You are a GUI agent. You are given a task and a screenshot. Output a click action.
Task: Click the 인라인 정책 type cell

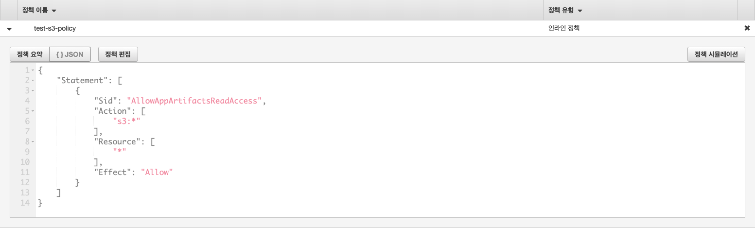tap(563, 28)
